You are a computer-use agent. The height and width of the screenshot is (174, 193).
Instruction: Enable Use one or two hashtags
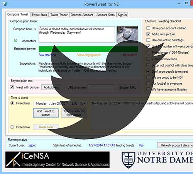pyautogui.click(x=148, y=40)
